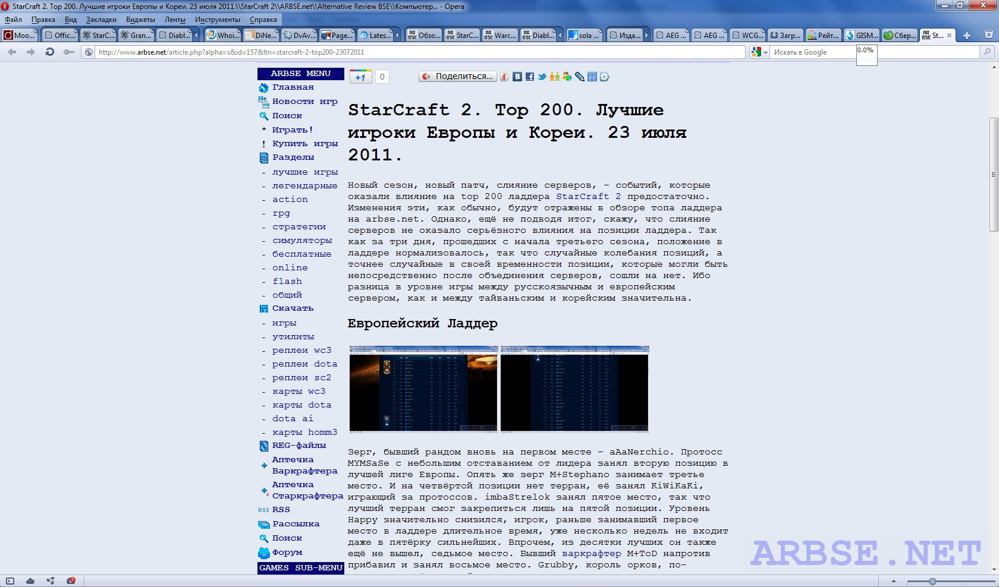Switch to the WCG... tab
This screenshot has width=999, height=587.
click(747, 36)
